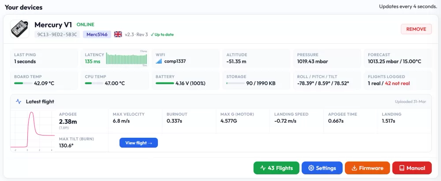This screenshot has height=181, width=441.
Task: Open the 43 Flights list
Action: (x=276, y=168)
